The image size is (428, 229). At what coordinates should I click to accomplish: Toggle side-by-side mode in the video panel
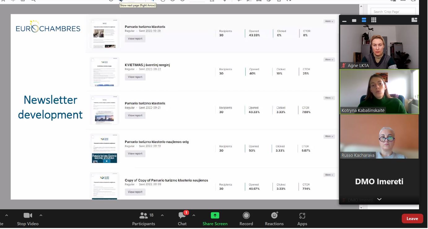pos(414,20)
